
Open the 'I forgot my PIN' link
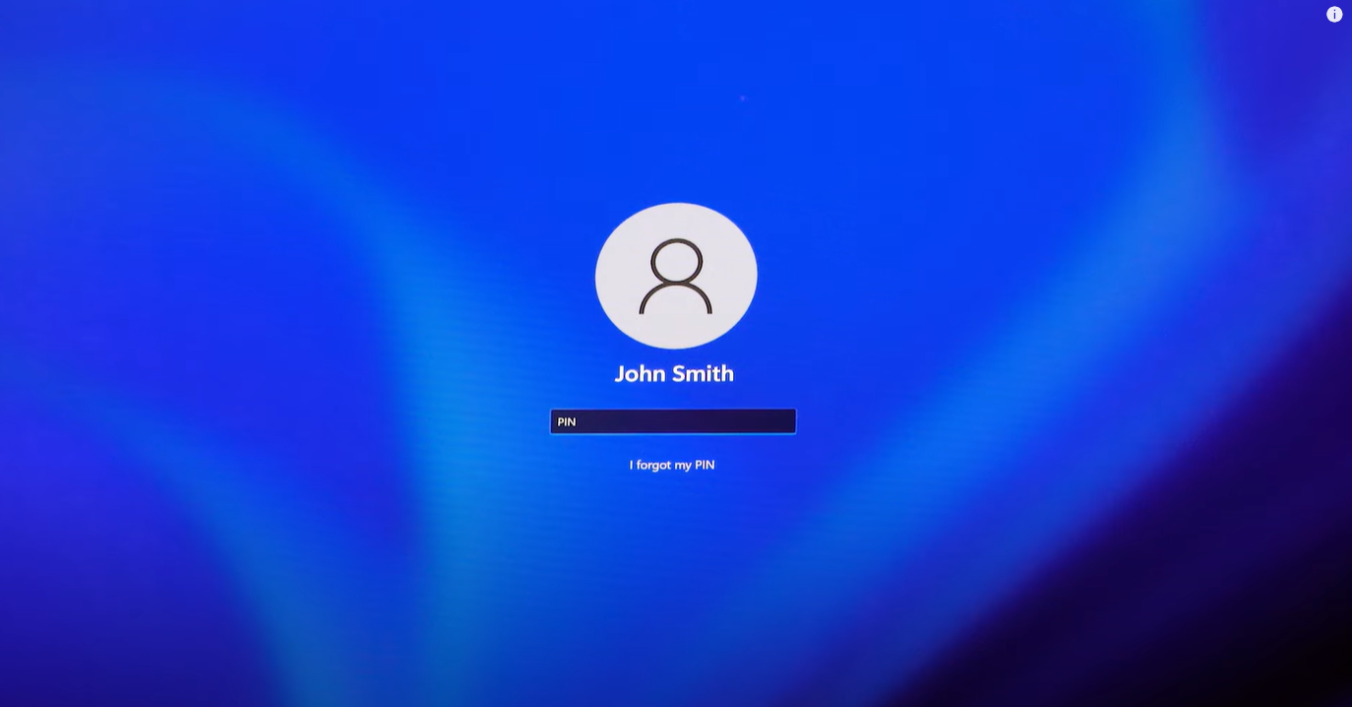pos(672,465)
